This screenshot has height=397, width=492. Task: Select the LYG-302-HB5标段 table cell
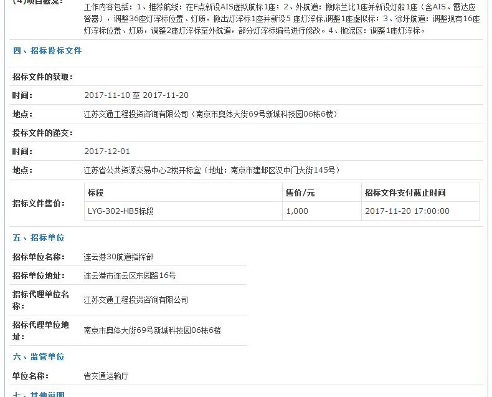point(121,211)
